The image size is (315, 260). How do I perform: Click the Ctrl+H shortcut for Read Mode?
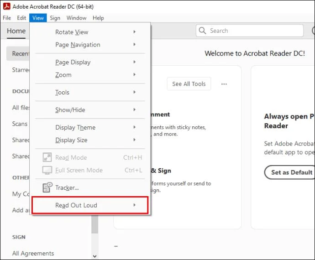tap(132, 157)
